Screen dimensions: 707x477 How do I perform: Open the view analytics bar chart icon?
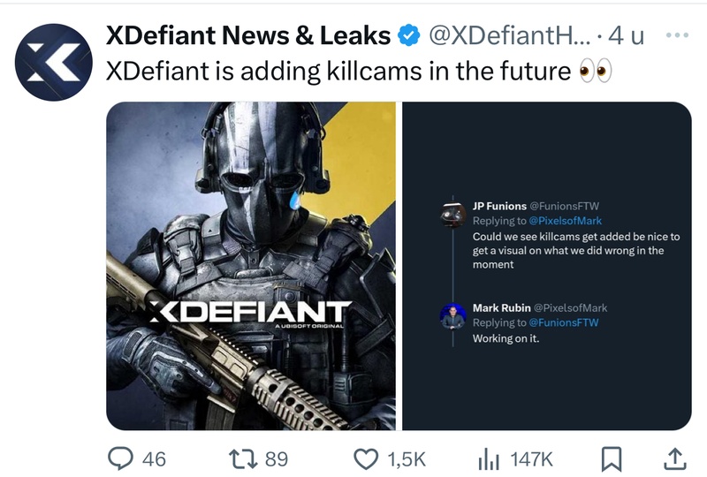tap(489, 458)
